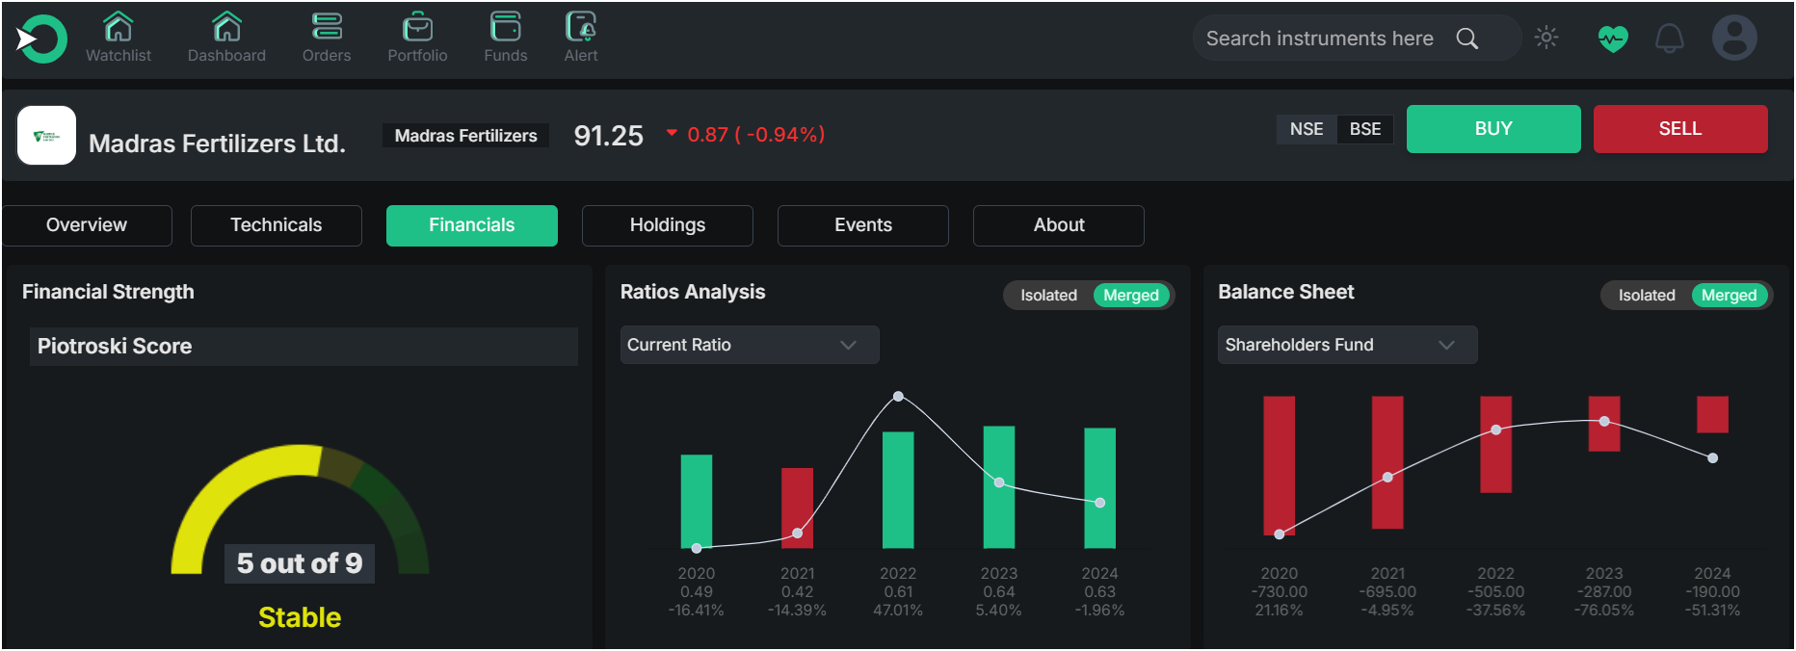Go to the About tab
This screenshot has width=1796, height=651.
[1059, 225]
